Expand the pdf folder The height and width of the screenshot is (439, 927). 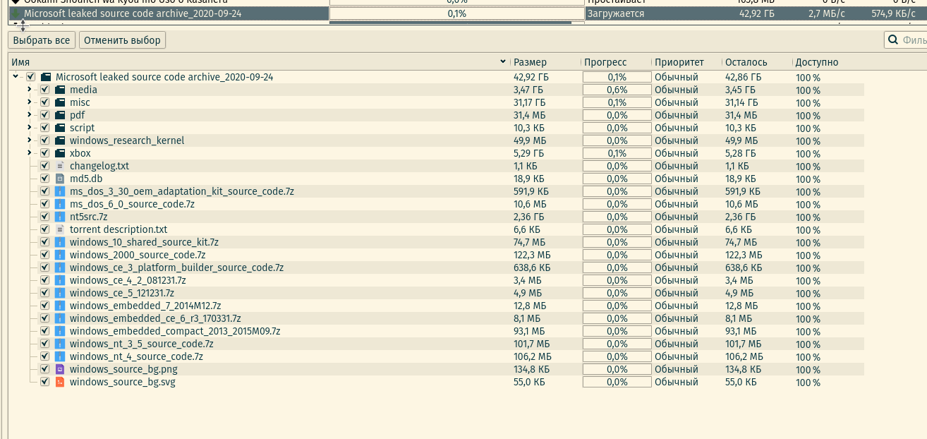[30, 115]
